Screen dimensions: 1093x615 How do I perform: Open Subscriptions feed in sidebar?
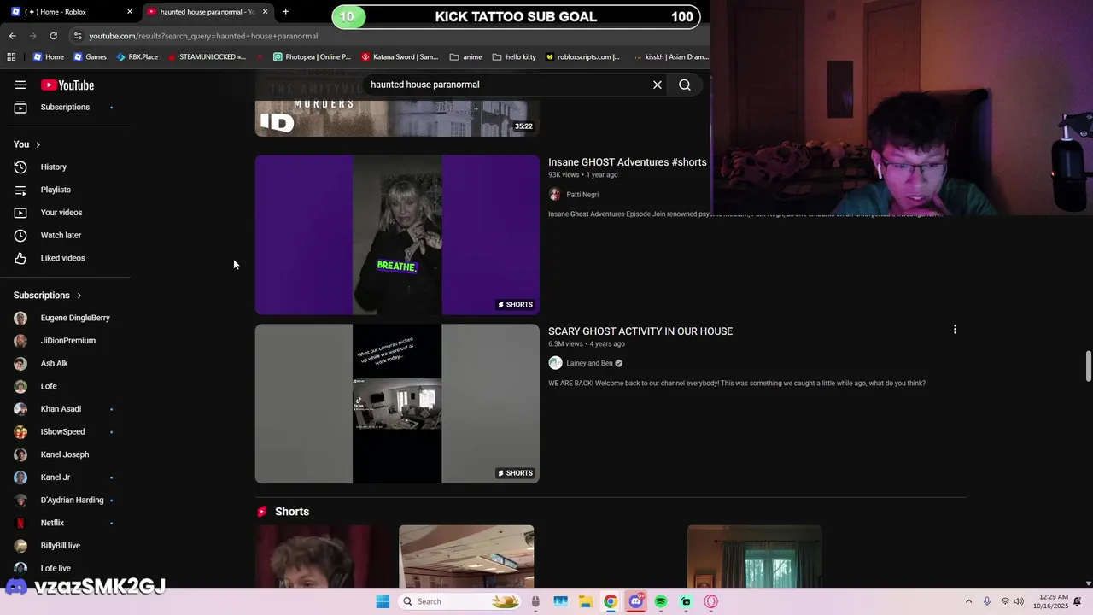[65, 107]
